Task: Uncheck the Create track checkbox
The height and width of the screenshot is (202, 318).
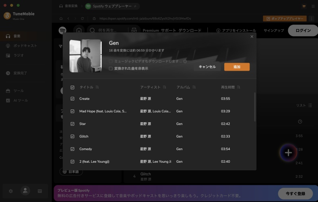Action: point(72,98)
